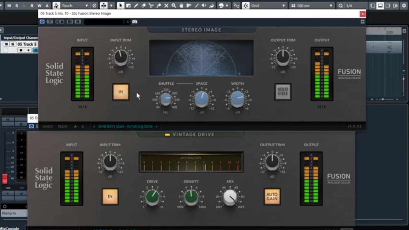The width and height of the screenshot is (409, 230).
Task: Toggle the Vintage Drive IN button
Action: [110, 196]
